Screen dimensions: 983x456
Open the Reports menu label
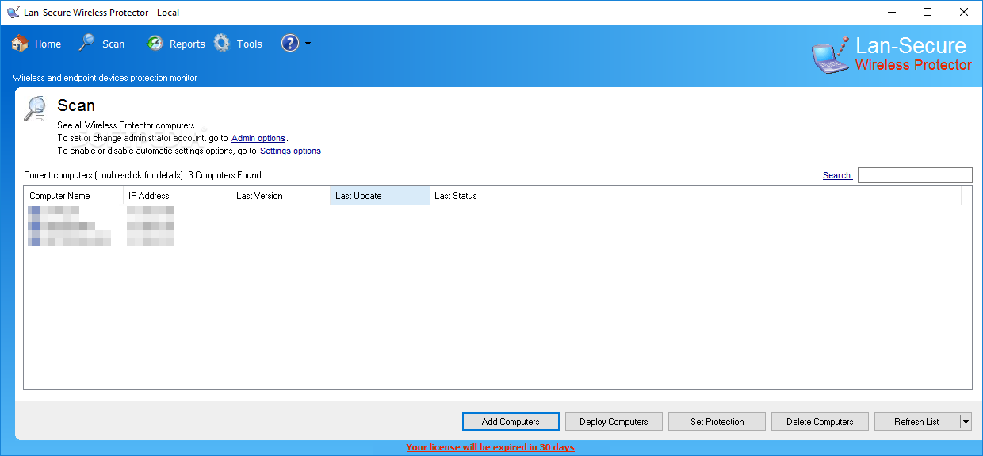tap(187, 44)
